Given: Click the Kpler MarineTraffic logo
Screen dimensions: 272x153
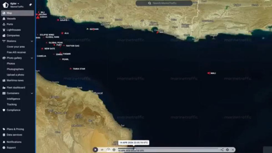Looking at the screenshot, I should [x=6, y=5].
